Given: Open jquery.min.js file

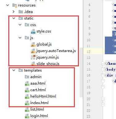Looking at the screenshot, I should [48, 57].
